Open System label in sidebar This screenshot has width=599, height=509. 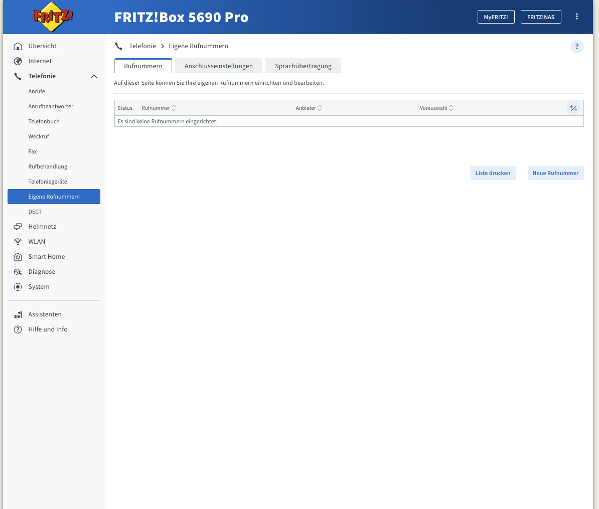click(39, 287)
